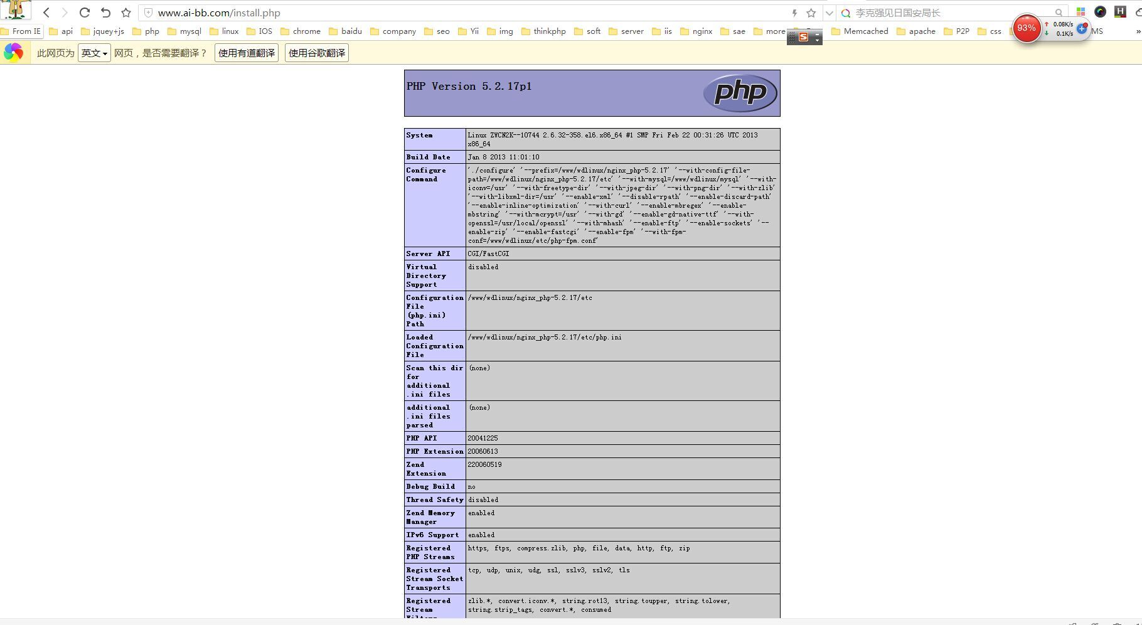Open the IOS bookmark folder
The width and height of the screenshot is (1142, 625).
260,31
